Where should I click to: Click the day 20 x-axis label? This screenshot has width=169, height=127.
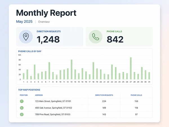point(101,82)
